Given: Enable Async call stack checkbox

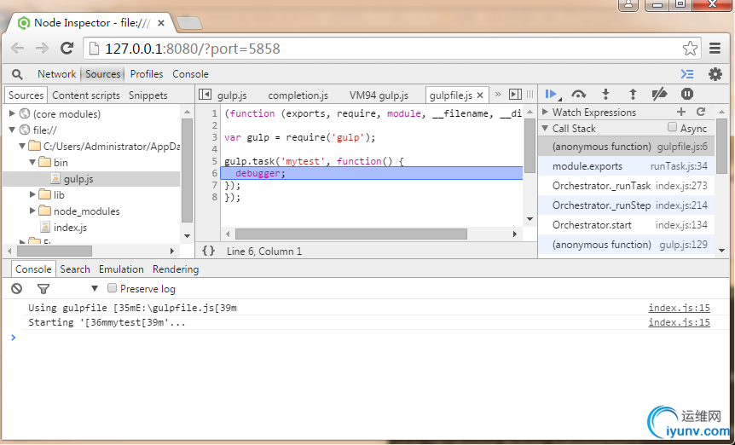Looking at the screenshot, I should (672, 127).
